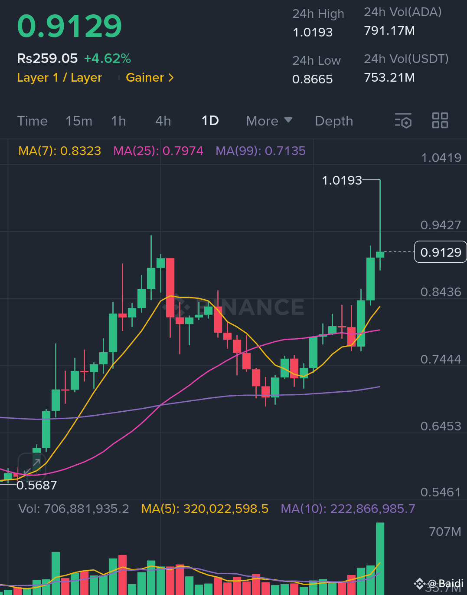The image size is (467, 595).
Task: Tap the +4.62% change value
Action: pos(108,58)
